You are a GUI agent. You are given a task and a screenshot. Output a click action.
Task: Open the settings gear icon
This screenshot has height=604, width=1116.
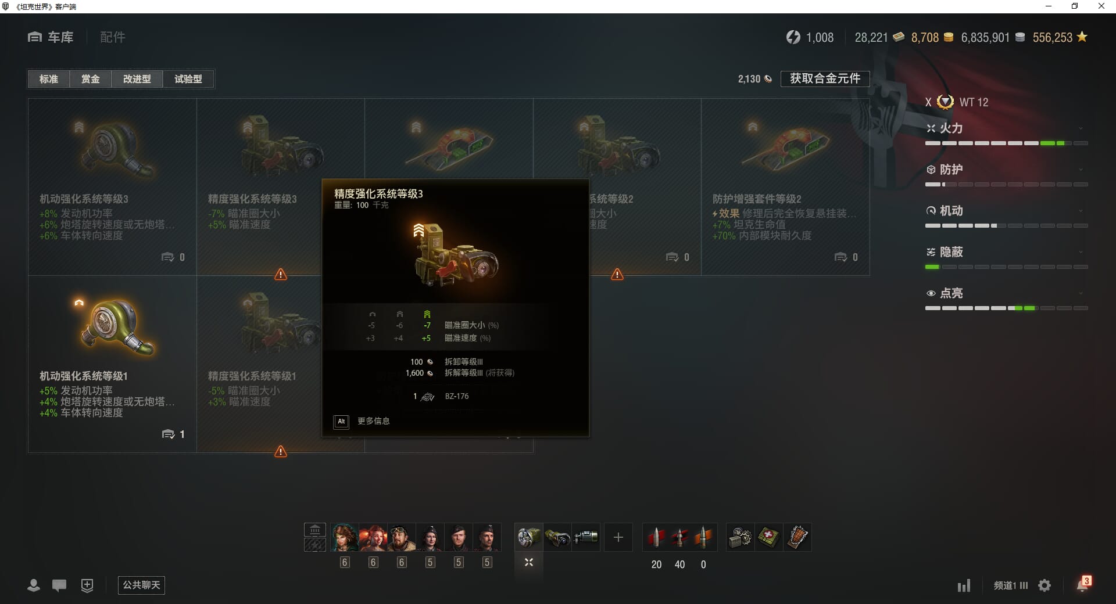click(x=1045, y=585)
